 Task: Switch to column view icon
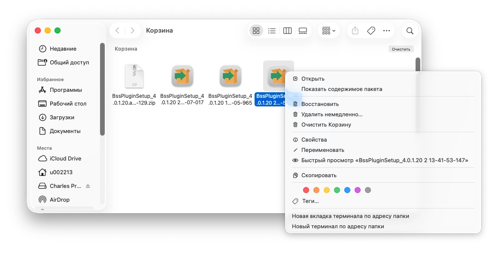pyautogui.click(x=288, y=31)
